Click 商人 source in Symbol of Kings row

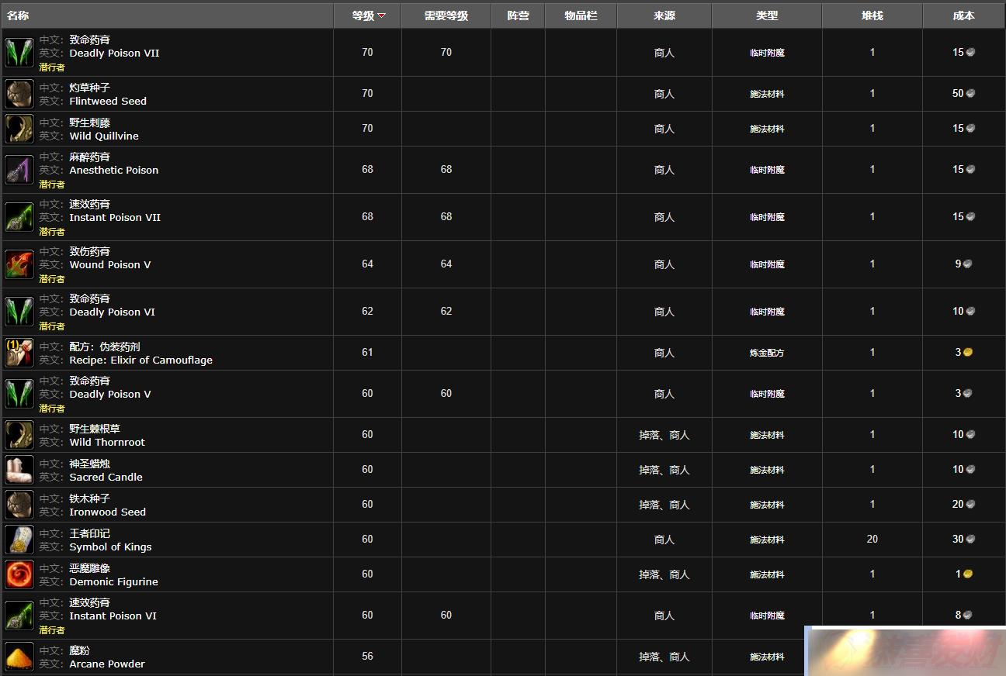664,540
